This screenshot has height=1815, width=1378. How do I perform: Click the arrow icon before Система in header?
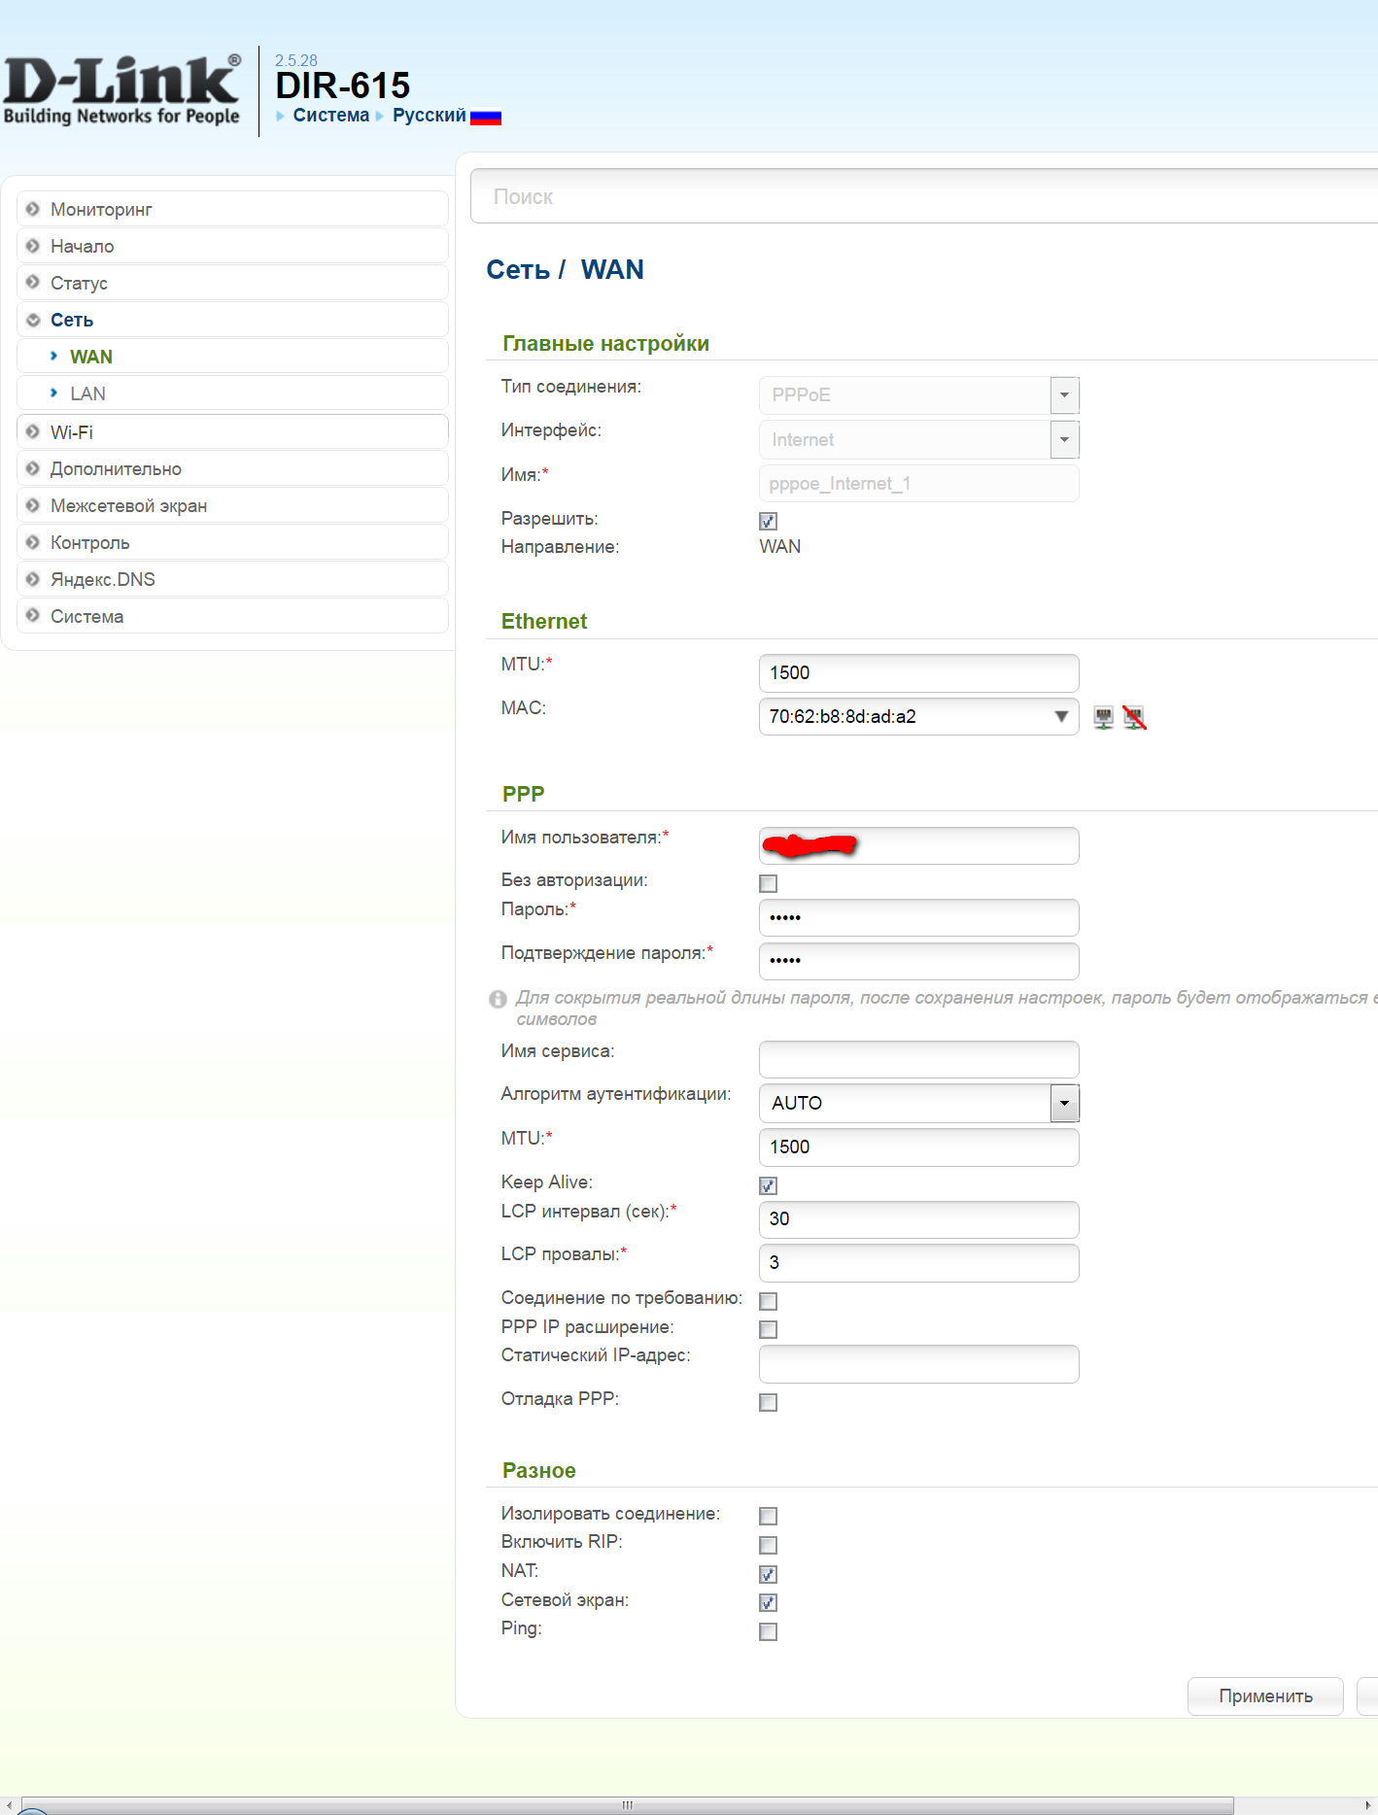click(x=281, y=116)
